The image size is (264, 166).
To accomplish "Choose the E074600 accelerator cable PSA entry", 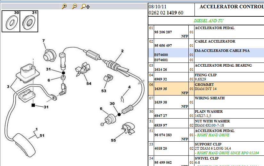I will tap(161, 55).
